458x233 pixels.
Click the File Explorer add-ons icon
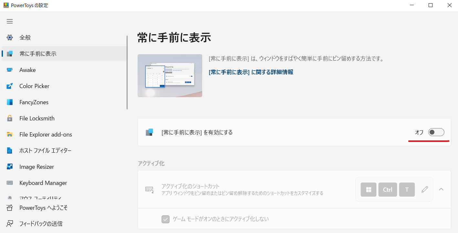tap(10, 134)
